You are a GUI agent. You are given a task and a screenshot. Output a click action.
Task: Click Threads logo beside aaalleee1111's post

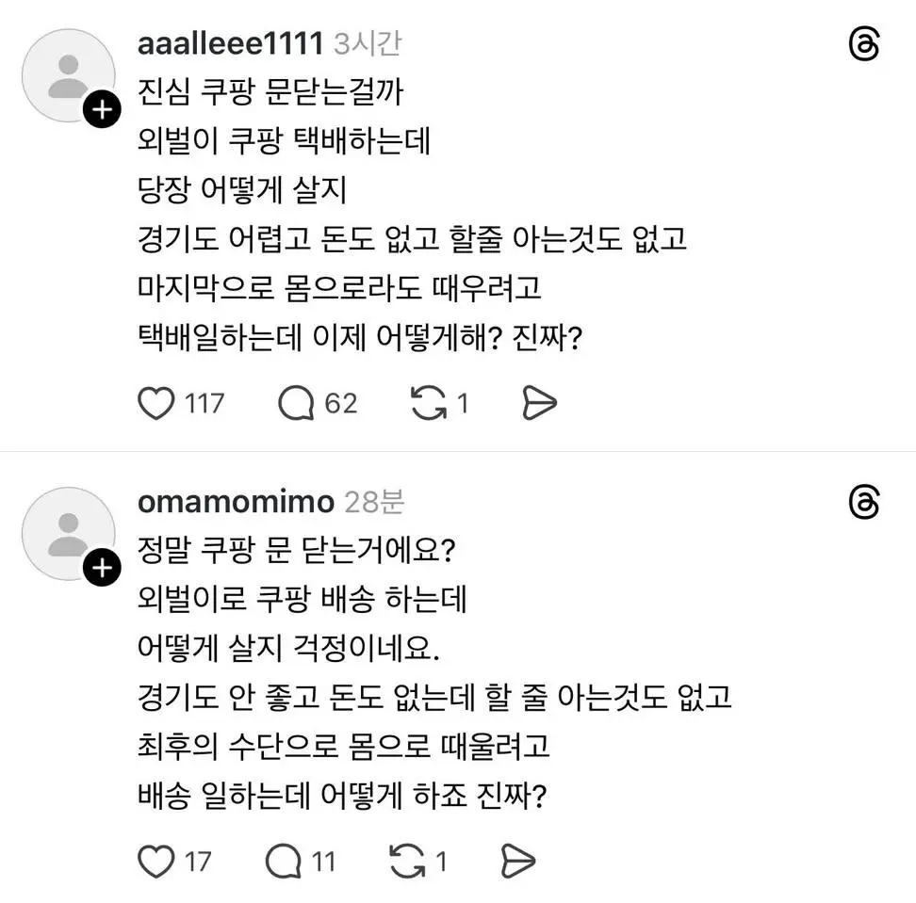point(863,45)
